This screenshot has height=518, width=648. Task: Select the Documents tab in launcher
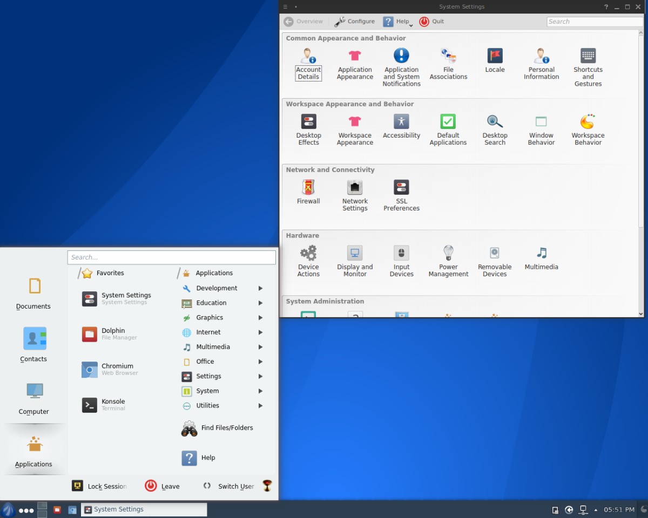[34, 293]
